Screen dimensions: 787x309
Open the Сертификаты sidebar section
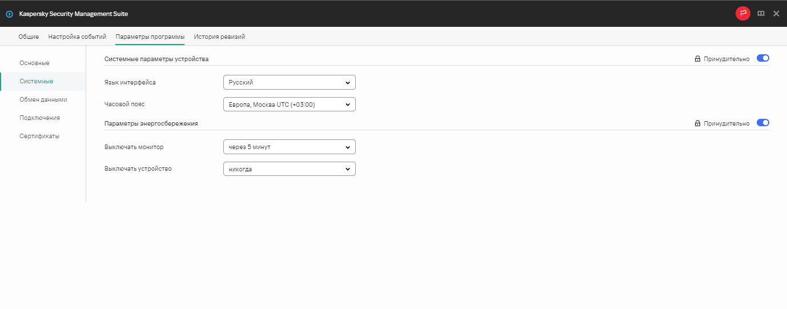coord(39,136)
